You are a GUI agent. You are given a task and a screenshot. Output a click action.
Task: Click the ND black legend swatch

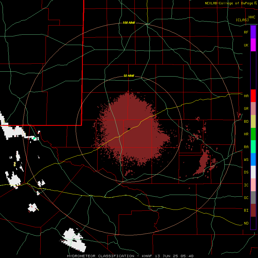pyautogui.click(x=253, y=223)
